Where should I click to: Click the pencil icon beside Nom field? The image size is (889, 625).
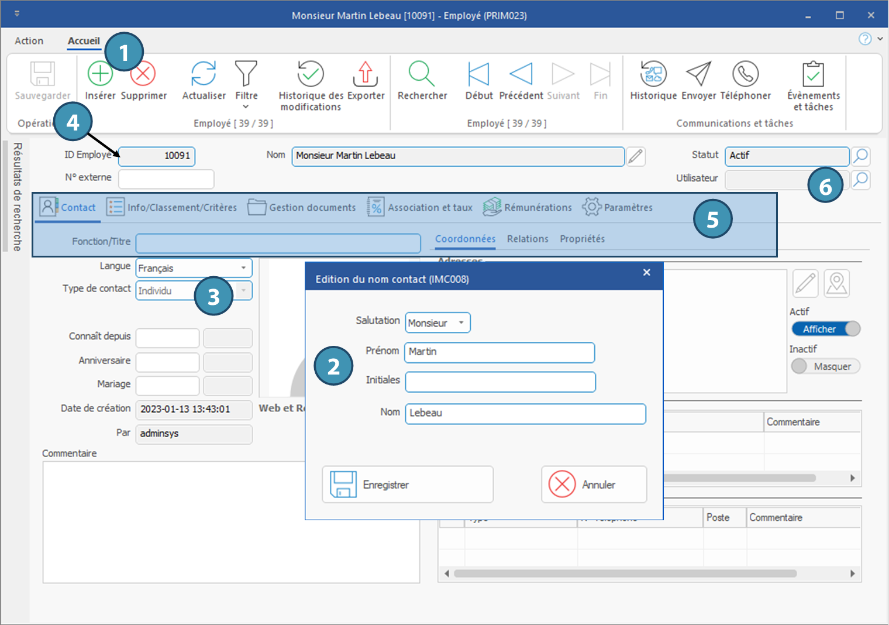tap(636, 156)
